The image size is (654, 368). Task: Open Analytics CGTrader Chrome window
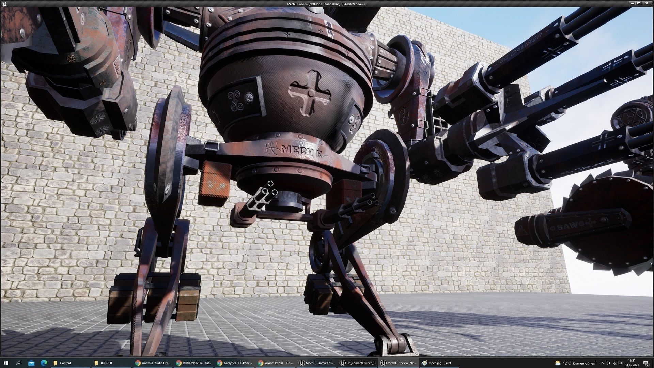click(x=234, y=363)
